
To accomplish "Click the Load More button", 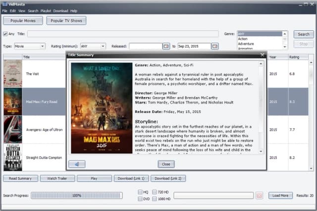I will 280,196.
